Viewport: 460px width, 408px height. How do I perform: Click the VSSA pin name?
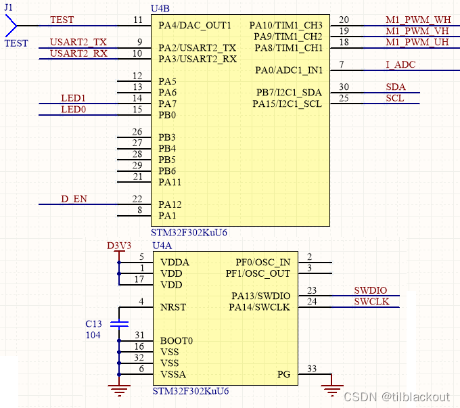173,375
